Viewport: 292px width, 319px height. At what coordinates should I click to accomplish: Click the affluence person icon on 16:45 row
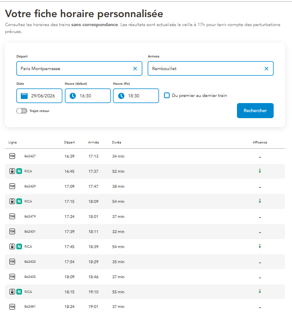pyautogui.click(x=260, y=171)
